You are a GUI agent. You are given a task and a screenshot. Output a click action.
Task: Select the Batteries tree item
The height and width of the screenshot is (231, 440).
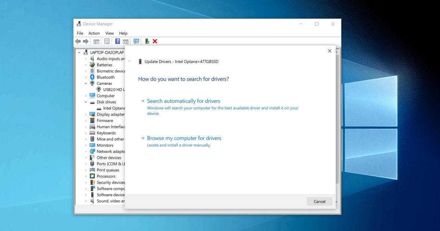tap(104, 65)
